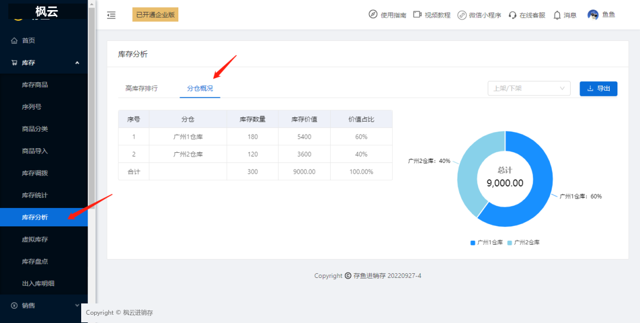640x323 pixels.
Task: Click the 分仓 column header
Action: pos(188,120)
